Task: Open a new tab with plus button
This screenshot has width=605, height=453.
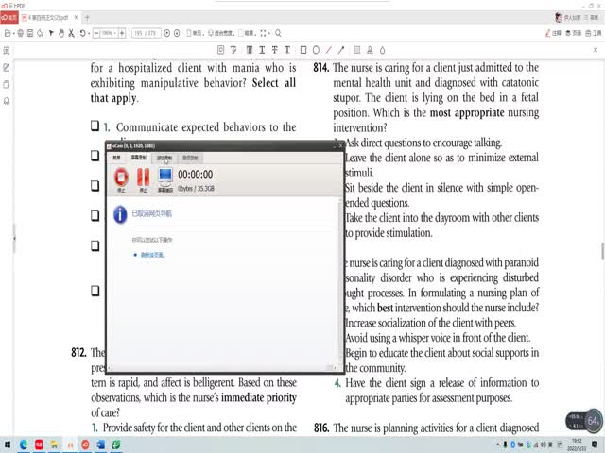Action: pyautogui.click(x=87, y=17)
